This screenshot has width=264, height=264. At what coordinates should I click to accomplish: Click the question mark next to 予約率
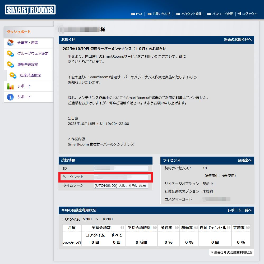tap(177, 227)
